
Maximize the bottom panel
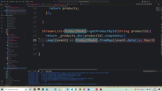pos(159,71)
